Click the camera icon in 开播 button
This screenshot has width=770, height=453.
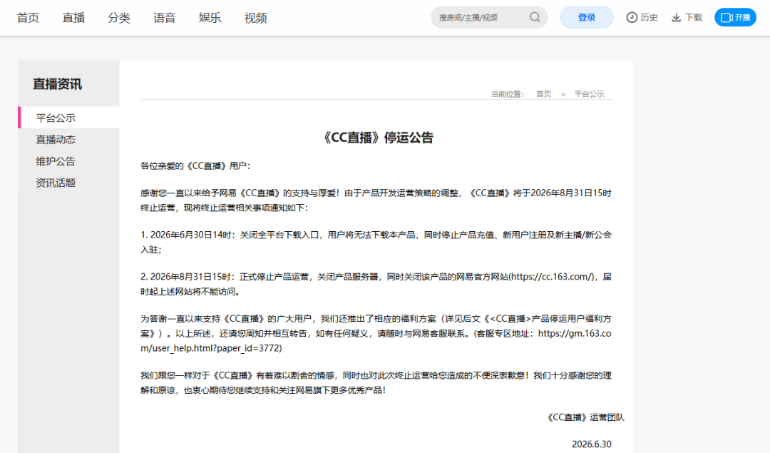[x=727, y=18]
